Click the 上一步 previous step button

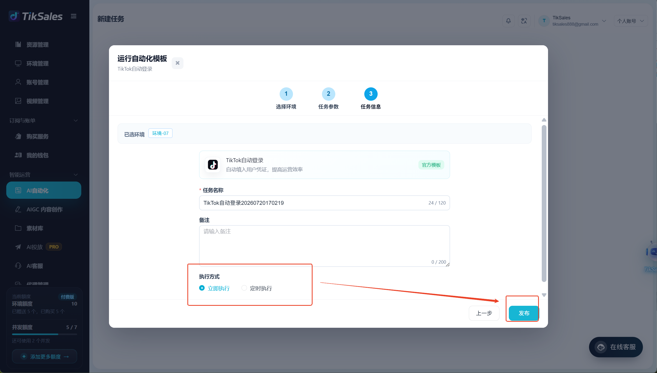tap(484, 313)
